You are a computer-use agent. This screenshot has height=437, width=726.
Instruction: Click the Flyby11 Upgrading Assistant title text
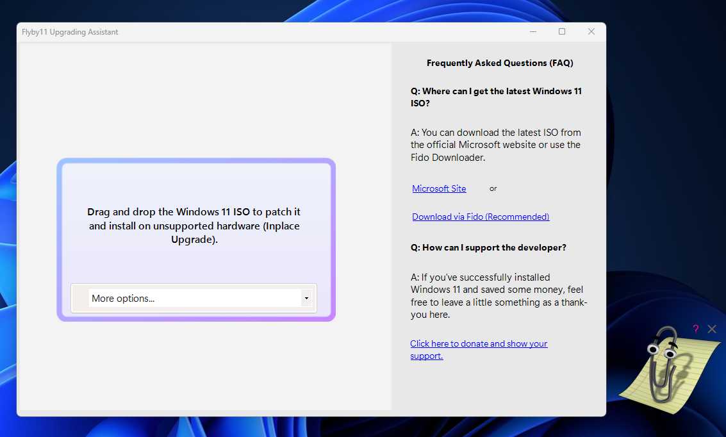coord(70,32)
